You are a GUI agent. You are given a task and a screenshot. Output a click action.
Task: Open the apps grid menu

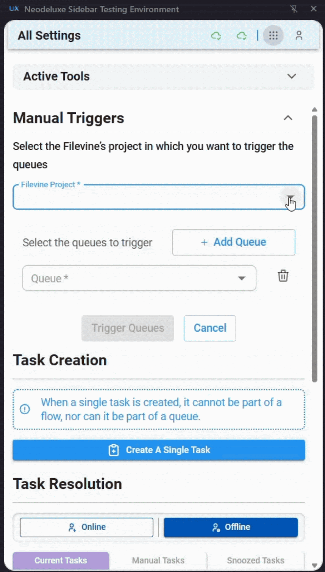pyautogui.click(x=274, y=35)
